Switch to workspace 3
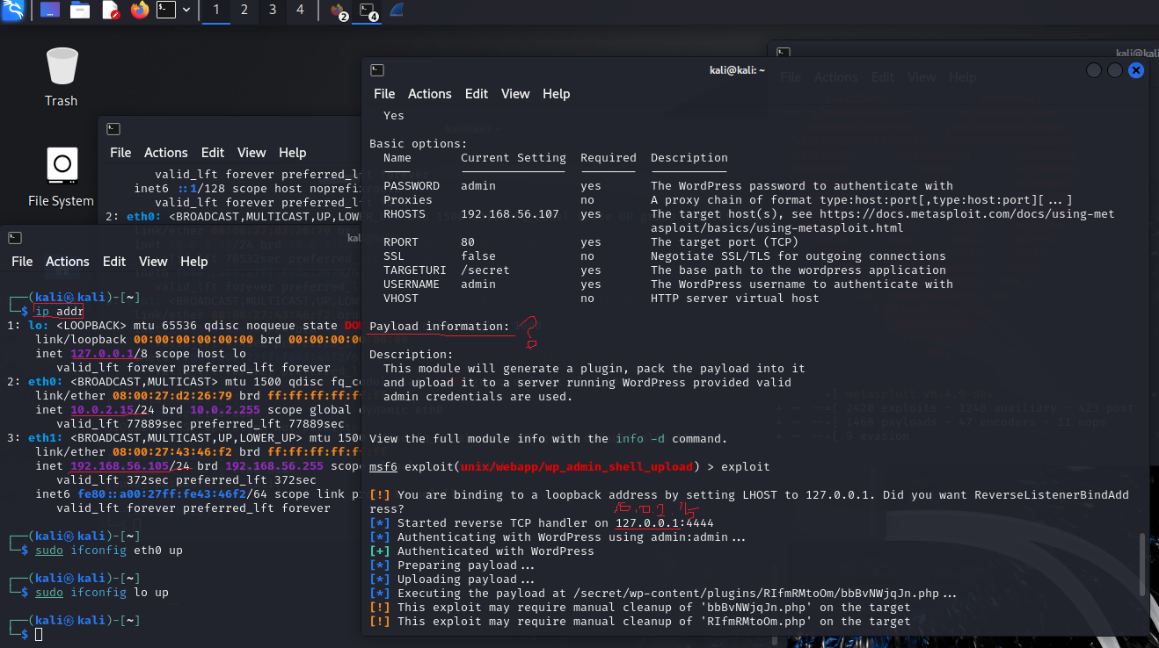1159x648 pixels. pyautogui.click(x=273, y=11)
